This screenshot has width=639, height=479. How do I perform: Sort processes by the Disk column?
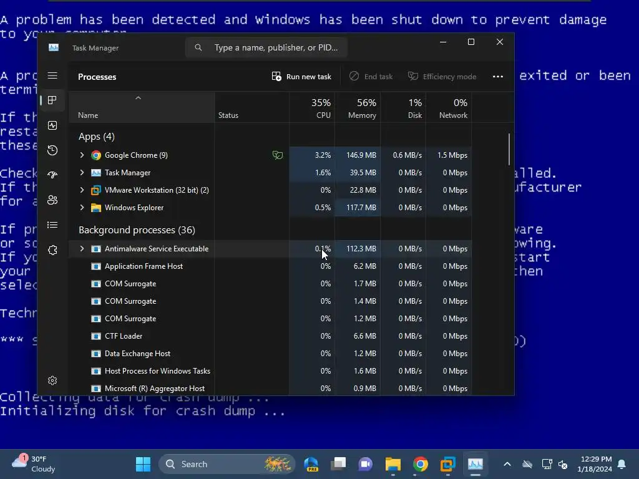point(404,107)
